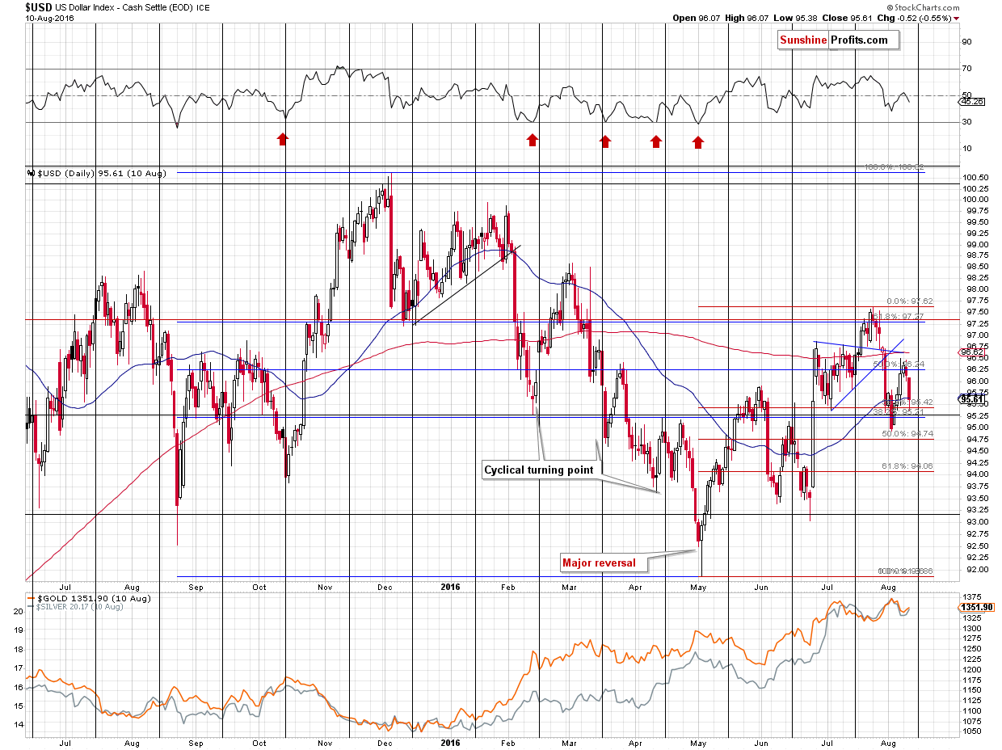The image size is (1002, 750).
Task: Click the candlestick icon beside $USD (Daily) legend
Action: point(31,172)
